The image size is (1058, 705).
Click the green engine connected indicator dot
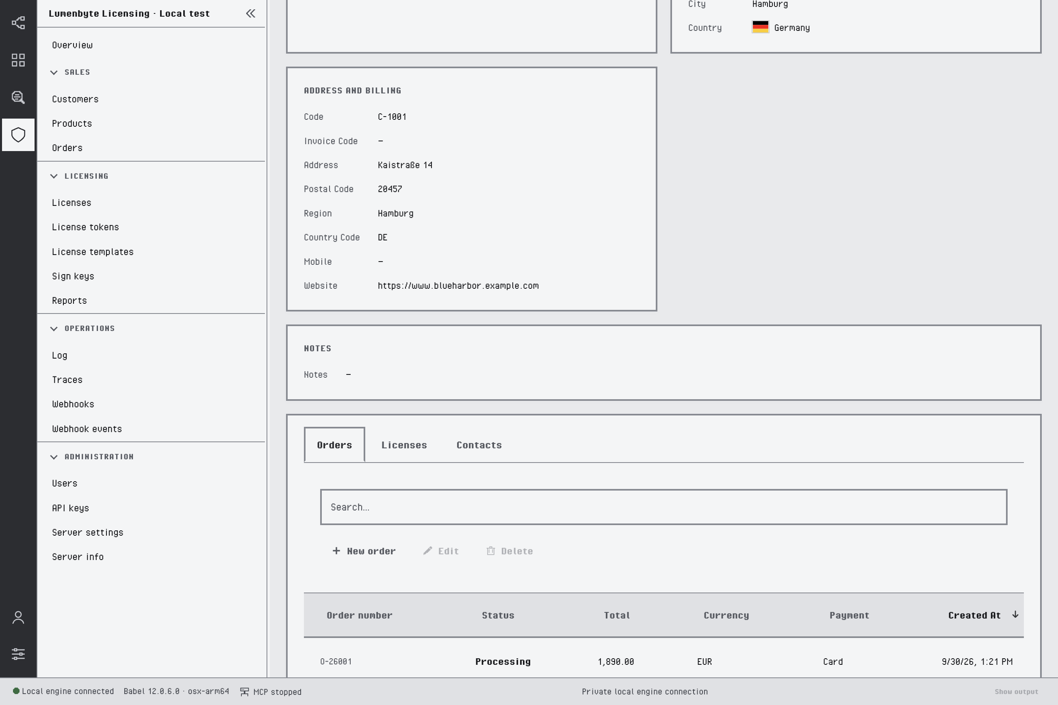point(16,691)
